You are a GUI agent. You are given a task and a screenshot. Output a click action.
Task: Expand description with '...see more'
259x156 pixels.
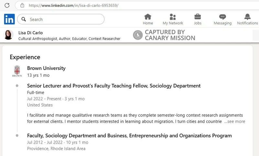pos(235,121)
